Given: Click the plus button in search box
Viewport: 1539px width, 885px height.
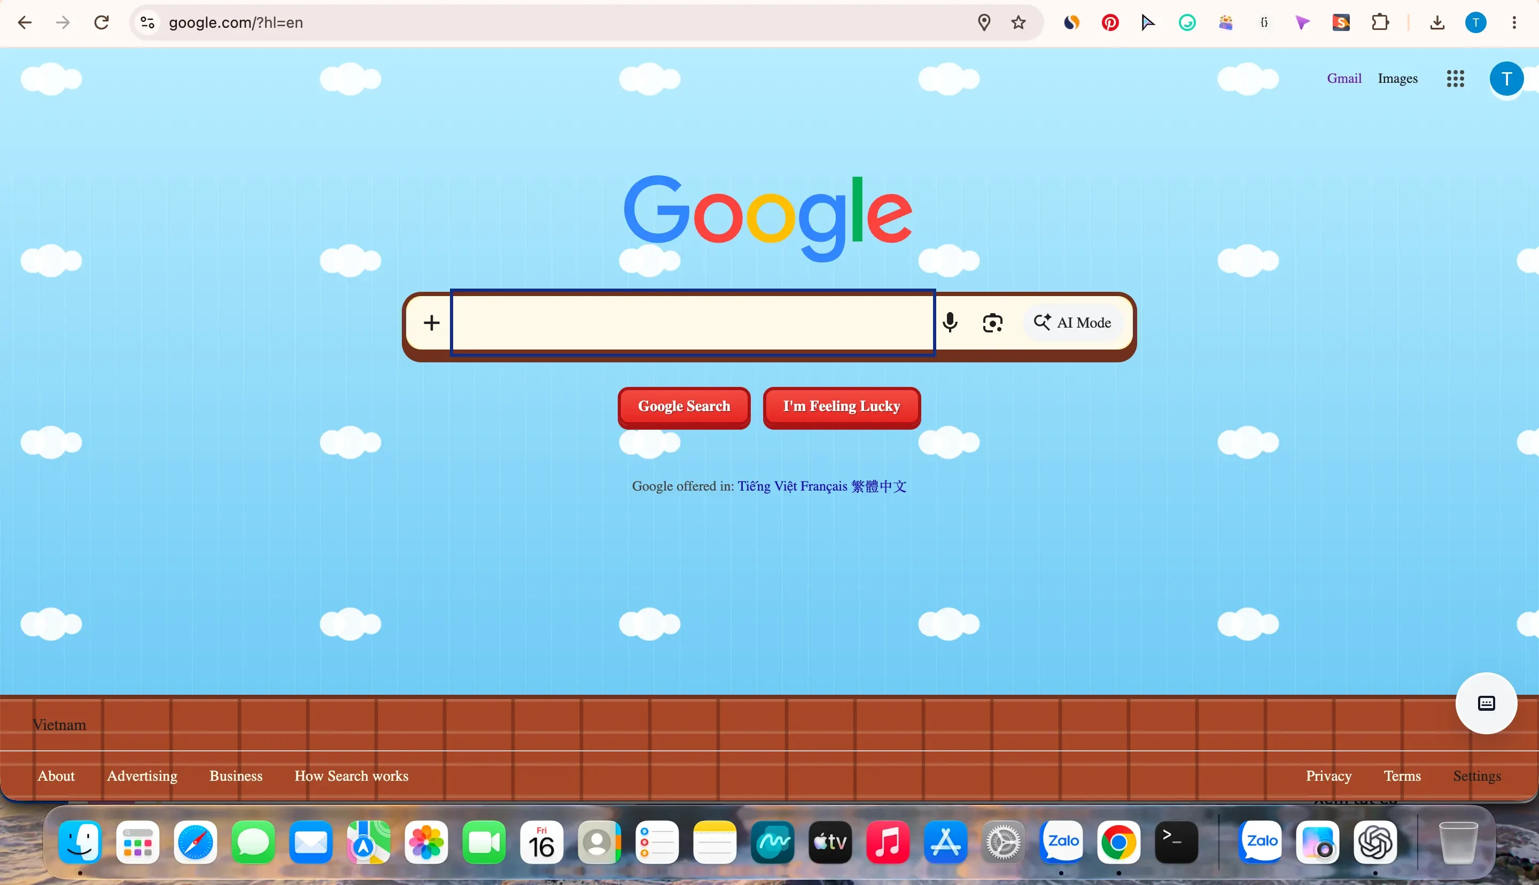Looking at the screenshot, I should (x=431, y=322).
